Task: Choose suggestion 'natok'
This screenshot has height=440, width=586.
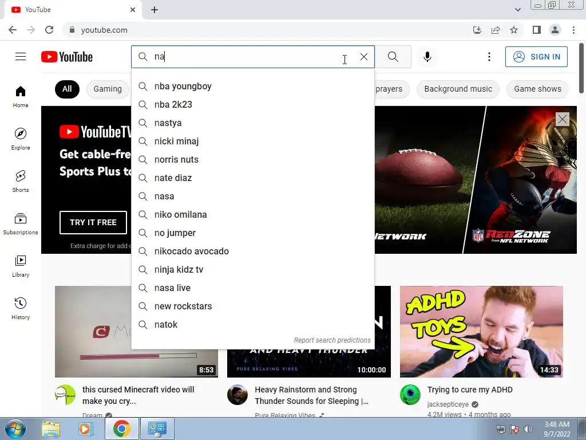Action: [x=253, y=325]
